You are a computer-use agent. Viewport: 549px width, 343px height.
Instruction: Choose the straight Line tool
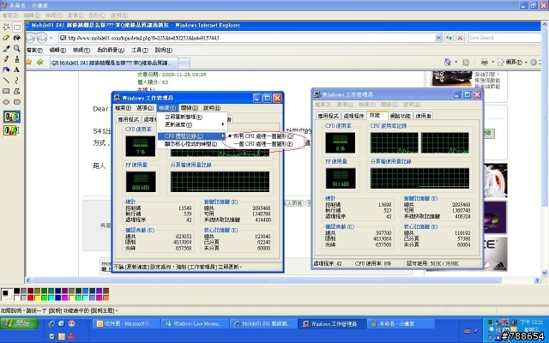pos(6,81)
